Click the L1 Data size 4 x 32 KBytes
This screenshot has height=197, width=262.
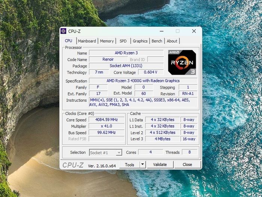click(x=162, y=120)
